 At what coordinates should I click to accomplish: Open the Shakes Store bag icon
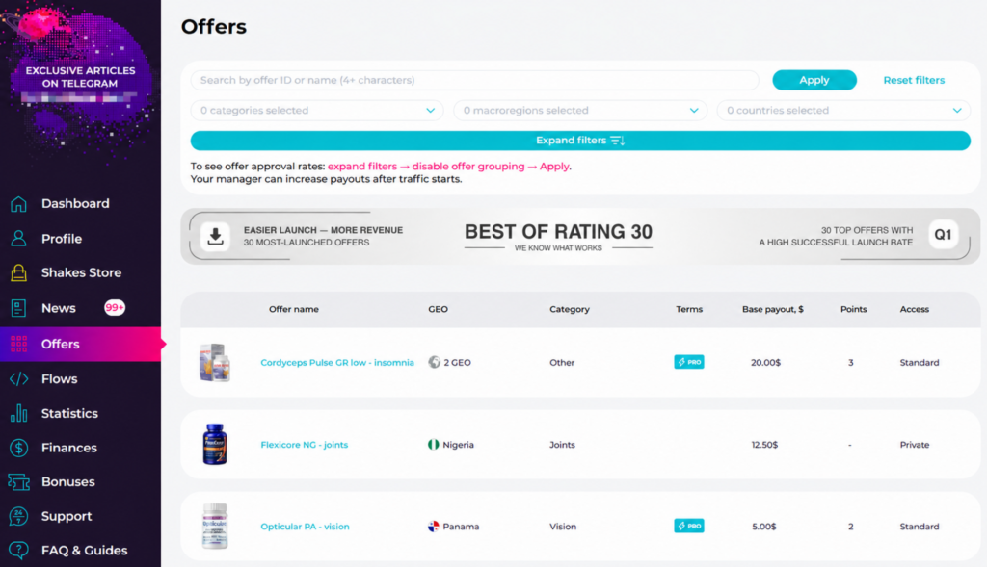click(x=19, y=272)
